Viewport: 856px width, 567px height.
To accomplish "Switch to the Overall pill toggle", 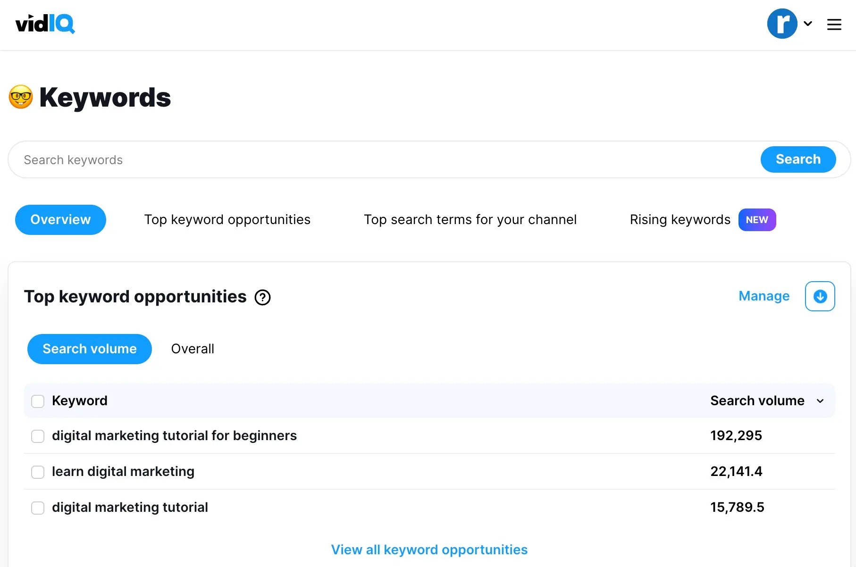I will pyautogui.click(x=193, y=349).
